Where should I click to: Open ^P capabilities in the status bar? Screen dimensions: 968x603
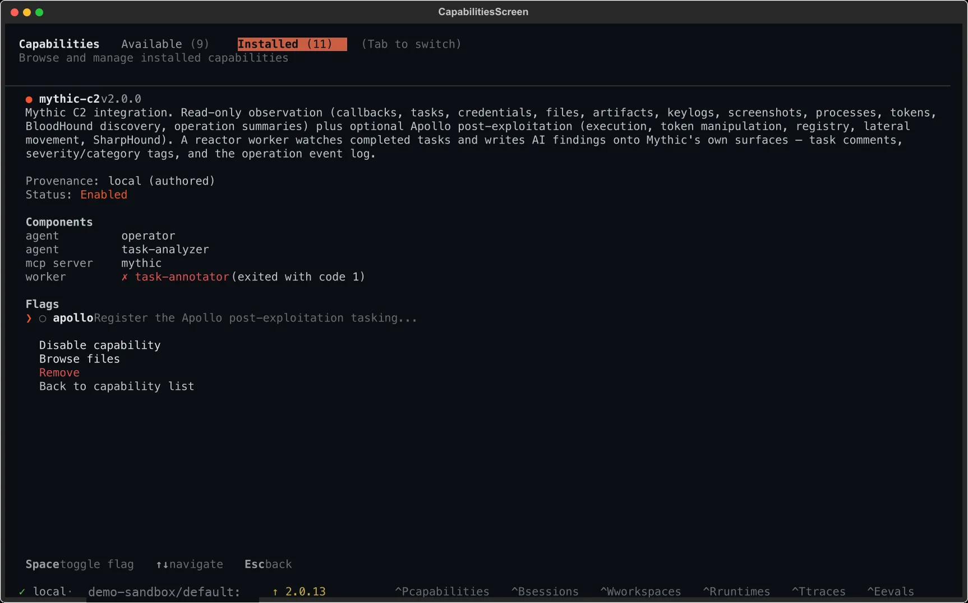[442, 592]
